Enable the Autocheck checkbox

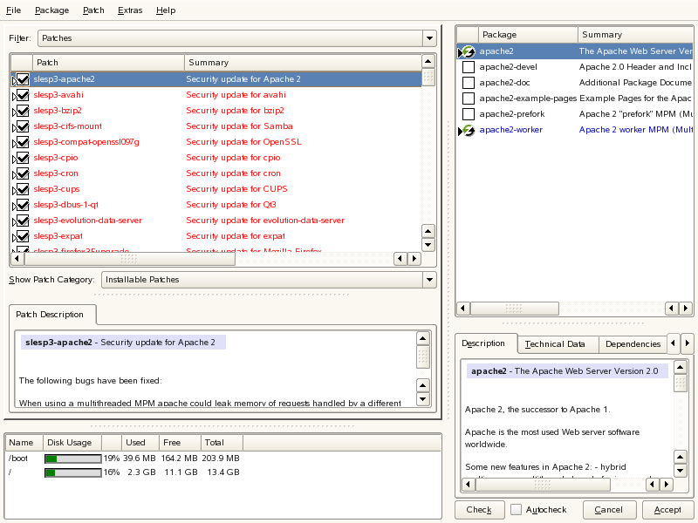pos(517,509)
